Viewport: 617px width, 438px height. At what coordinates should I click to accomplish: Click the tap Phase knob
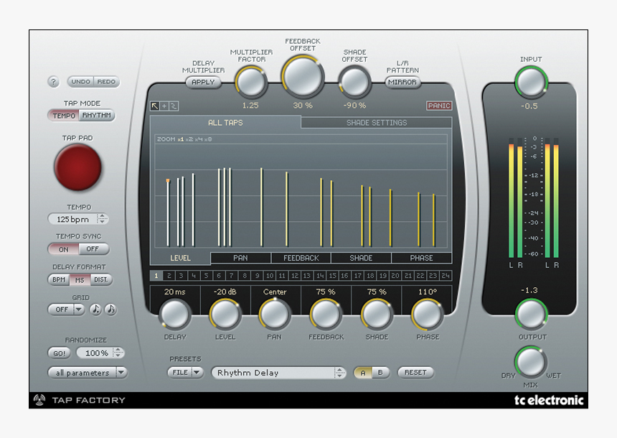[428, 314]
